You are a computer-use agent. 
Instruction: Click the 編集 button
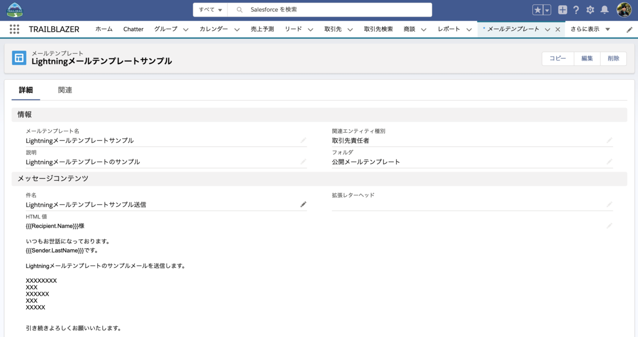point(587,58)
